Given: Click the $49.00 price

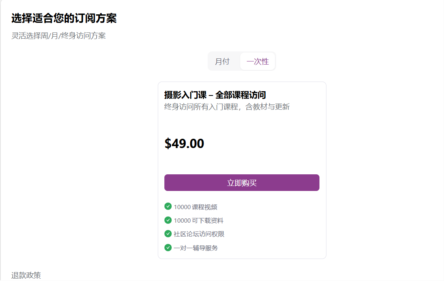Looking at the screenshot, I should click(184, 143).
